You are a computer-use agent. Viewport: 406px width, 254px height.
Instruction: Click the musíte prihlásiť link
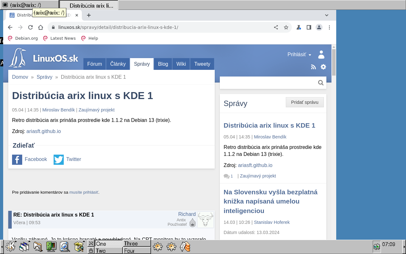pyautogui.click(x=84, y=192)
